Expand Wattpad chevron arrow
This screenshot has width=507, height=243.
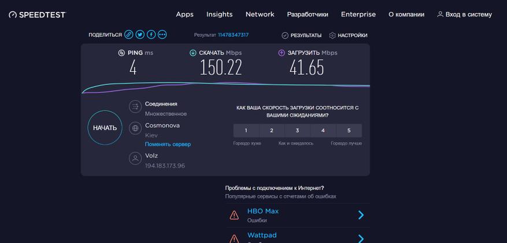coord(361,238)
